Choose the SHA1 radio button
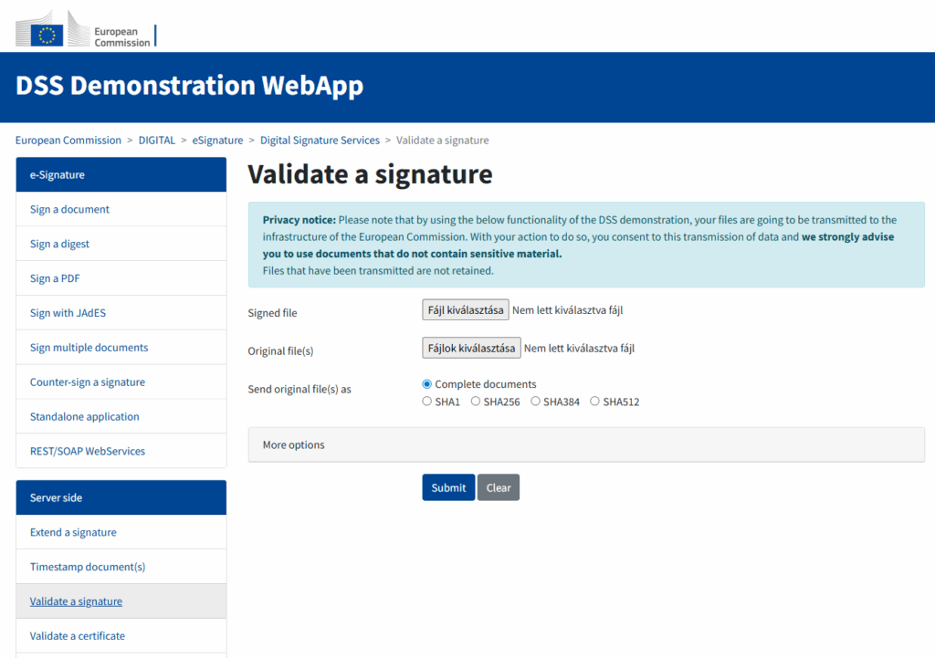The width and height of the screenshot is (935, 658). [427, 402]
